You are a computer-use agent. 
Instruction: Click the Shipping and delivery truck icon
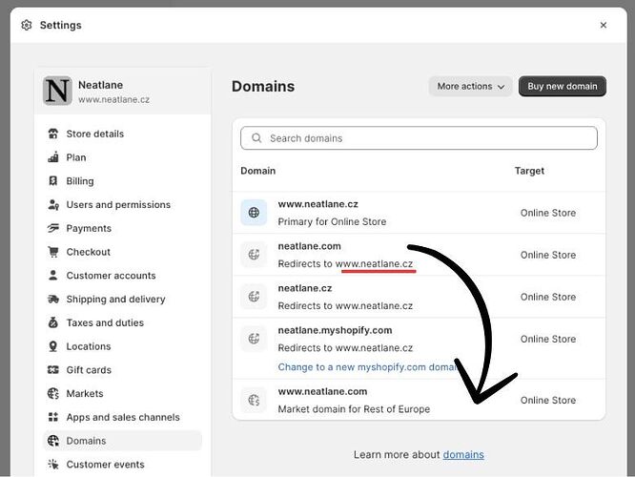click(53, 300)
